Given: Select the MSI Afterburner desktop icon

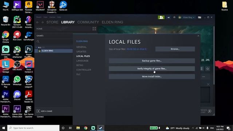Looking at the screenshot, I should pos(17,52).
